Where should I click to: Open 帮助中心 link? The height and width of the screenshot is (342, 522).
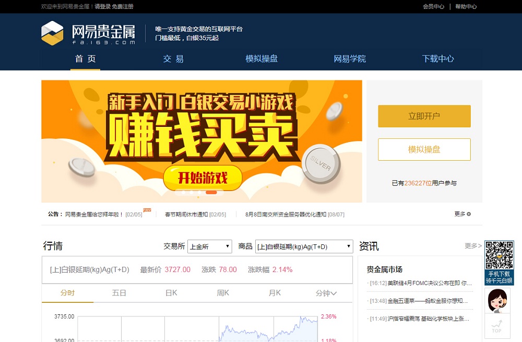466,7
